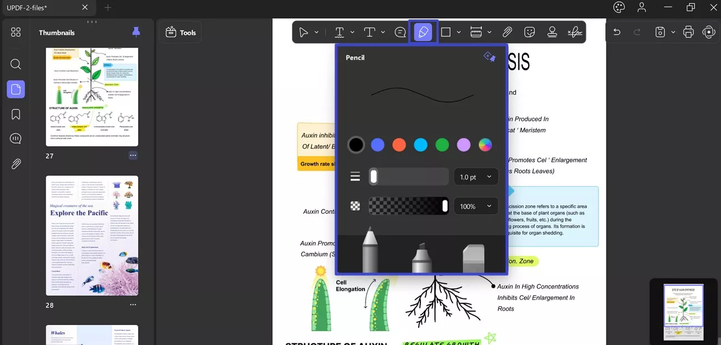The width and height of the screenshot is (721, 345).
Task: Select the cursor selection tool
Action: [x=303, y=32]
